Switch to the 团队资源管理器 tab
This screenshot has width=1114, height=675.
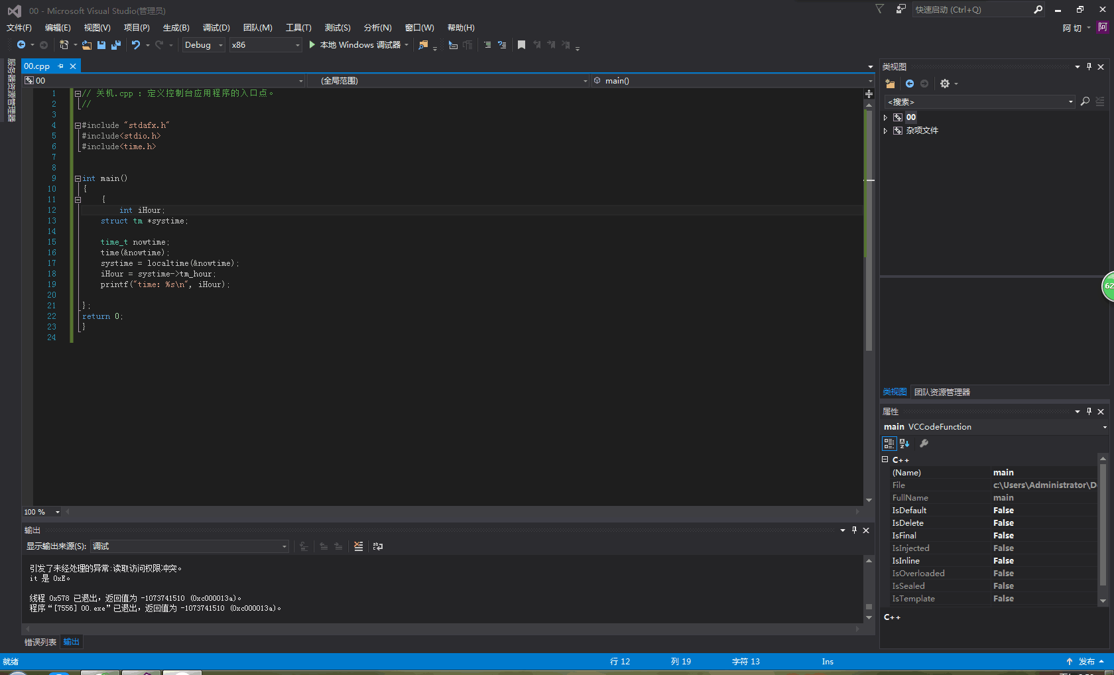tap(942, 393)
